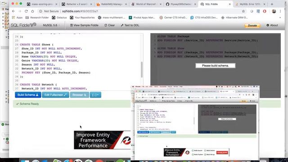Click the SQL Fiddle logo
The width and height of the screenshot is (288, 162).
coord(23,25)
